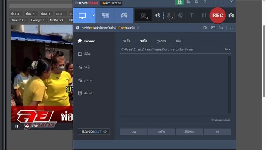Screen dimensions: 266x150
Task: Switch to วิดีโอ tab at top
Action: 144,41
